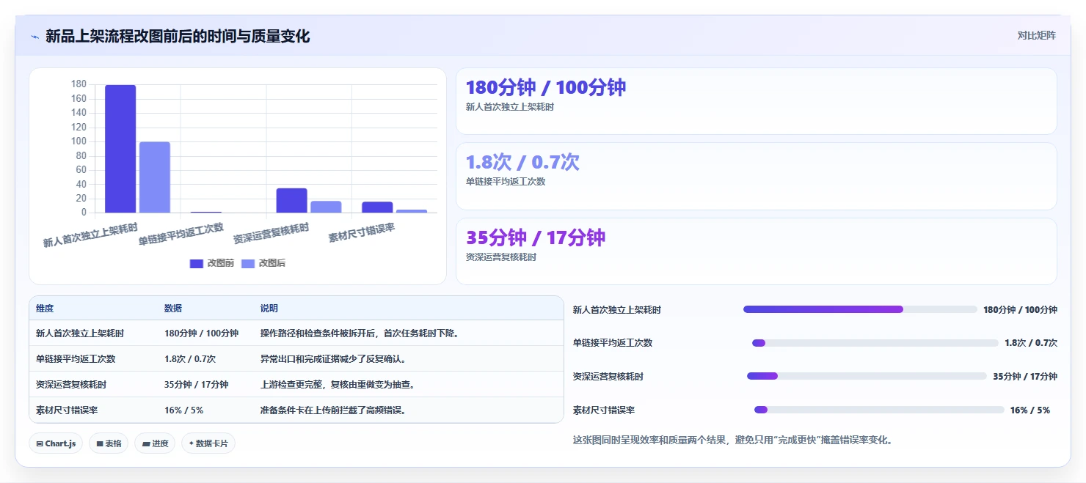Click table cell 素材尺寸错误率
The width and height of the screenshot is (1086, 483).
[x=67, y=410]
